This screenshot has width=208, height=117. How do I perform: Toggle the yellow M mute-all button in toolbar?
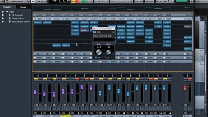(x=73, y=1)
